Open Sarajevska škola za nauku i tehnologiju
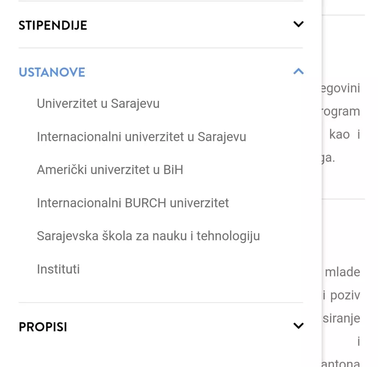Image resolution: width=378 pixels, height=367 pixels. (x=148, y=236)
